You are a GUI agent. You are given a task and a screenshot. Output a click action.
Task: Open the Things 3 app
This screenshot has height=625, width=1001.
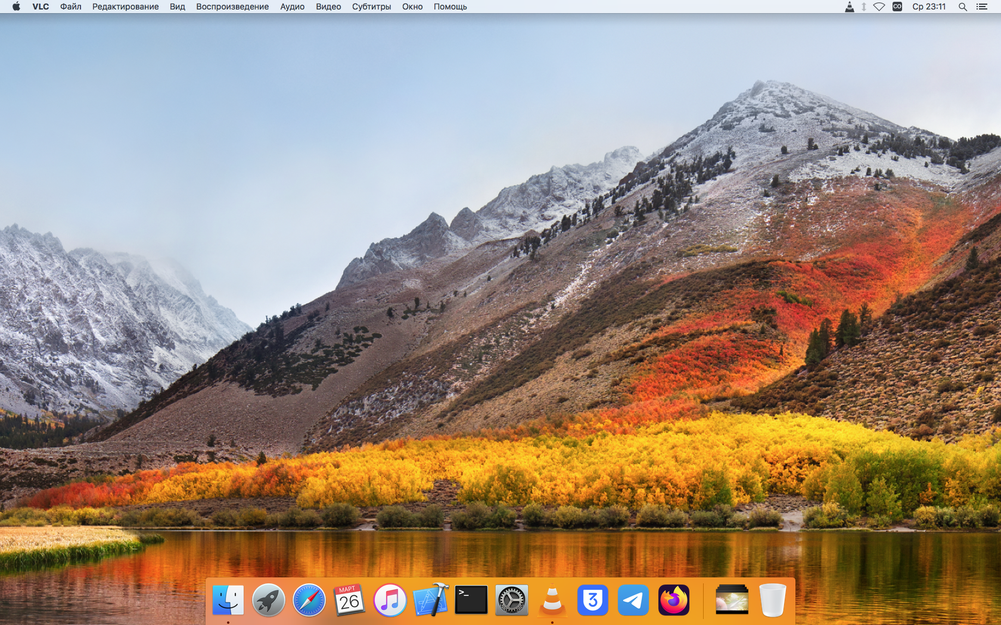click(x=593, y=600)
